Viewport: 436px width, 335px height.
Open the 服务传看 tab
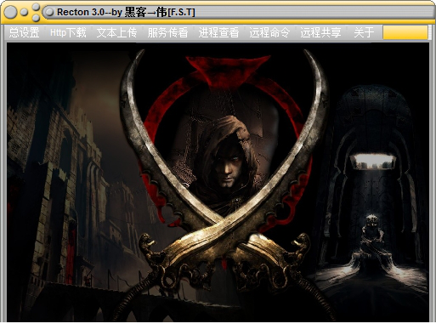(x=167, y=32)
